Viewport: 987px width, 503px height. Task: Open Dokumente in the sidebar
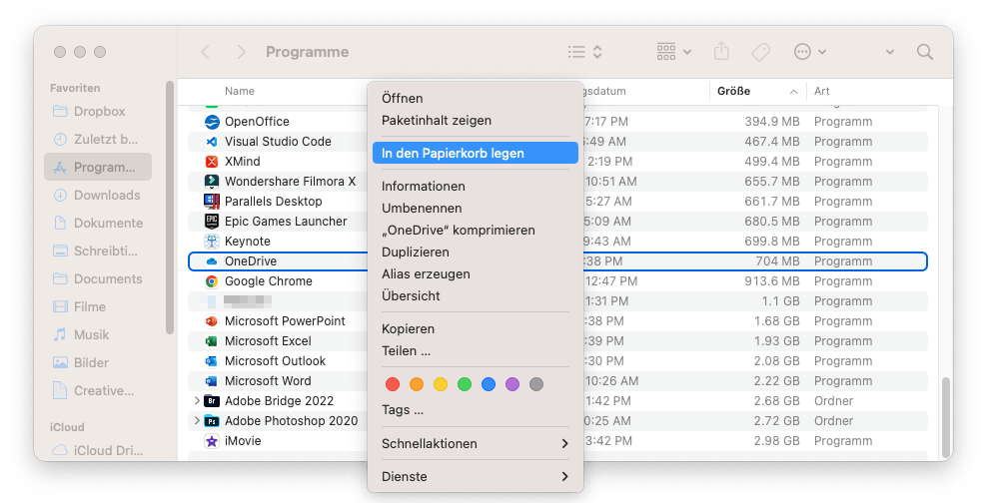point(98,224)
